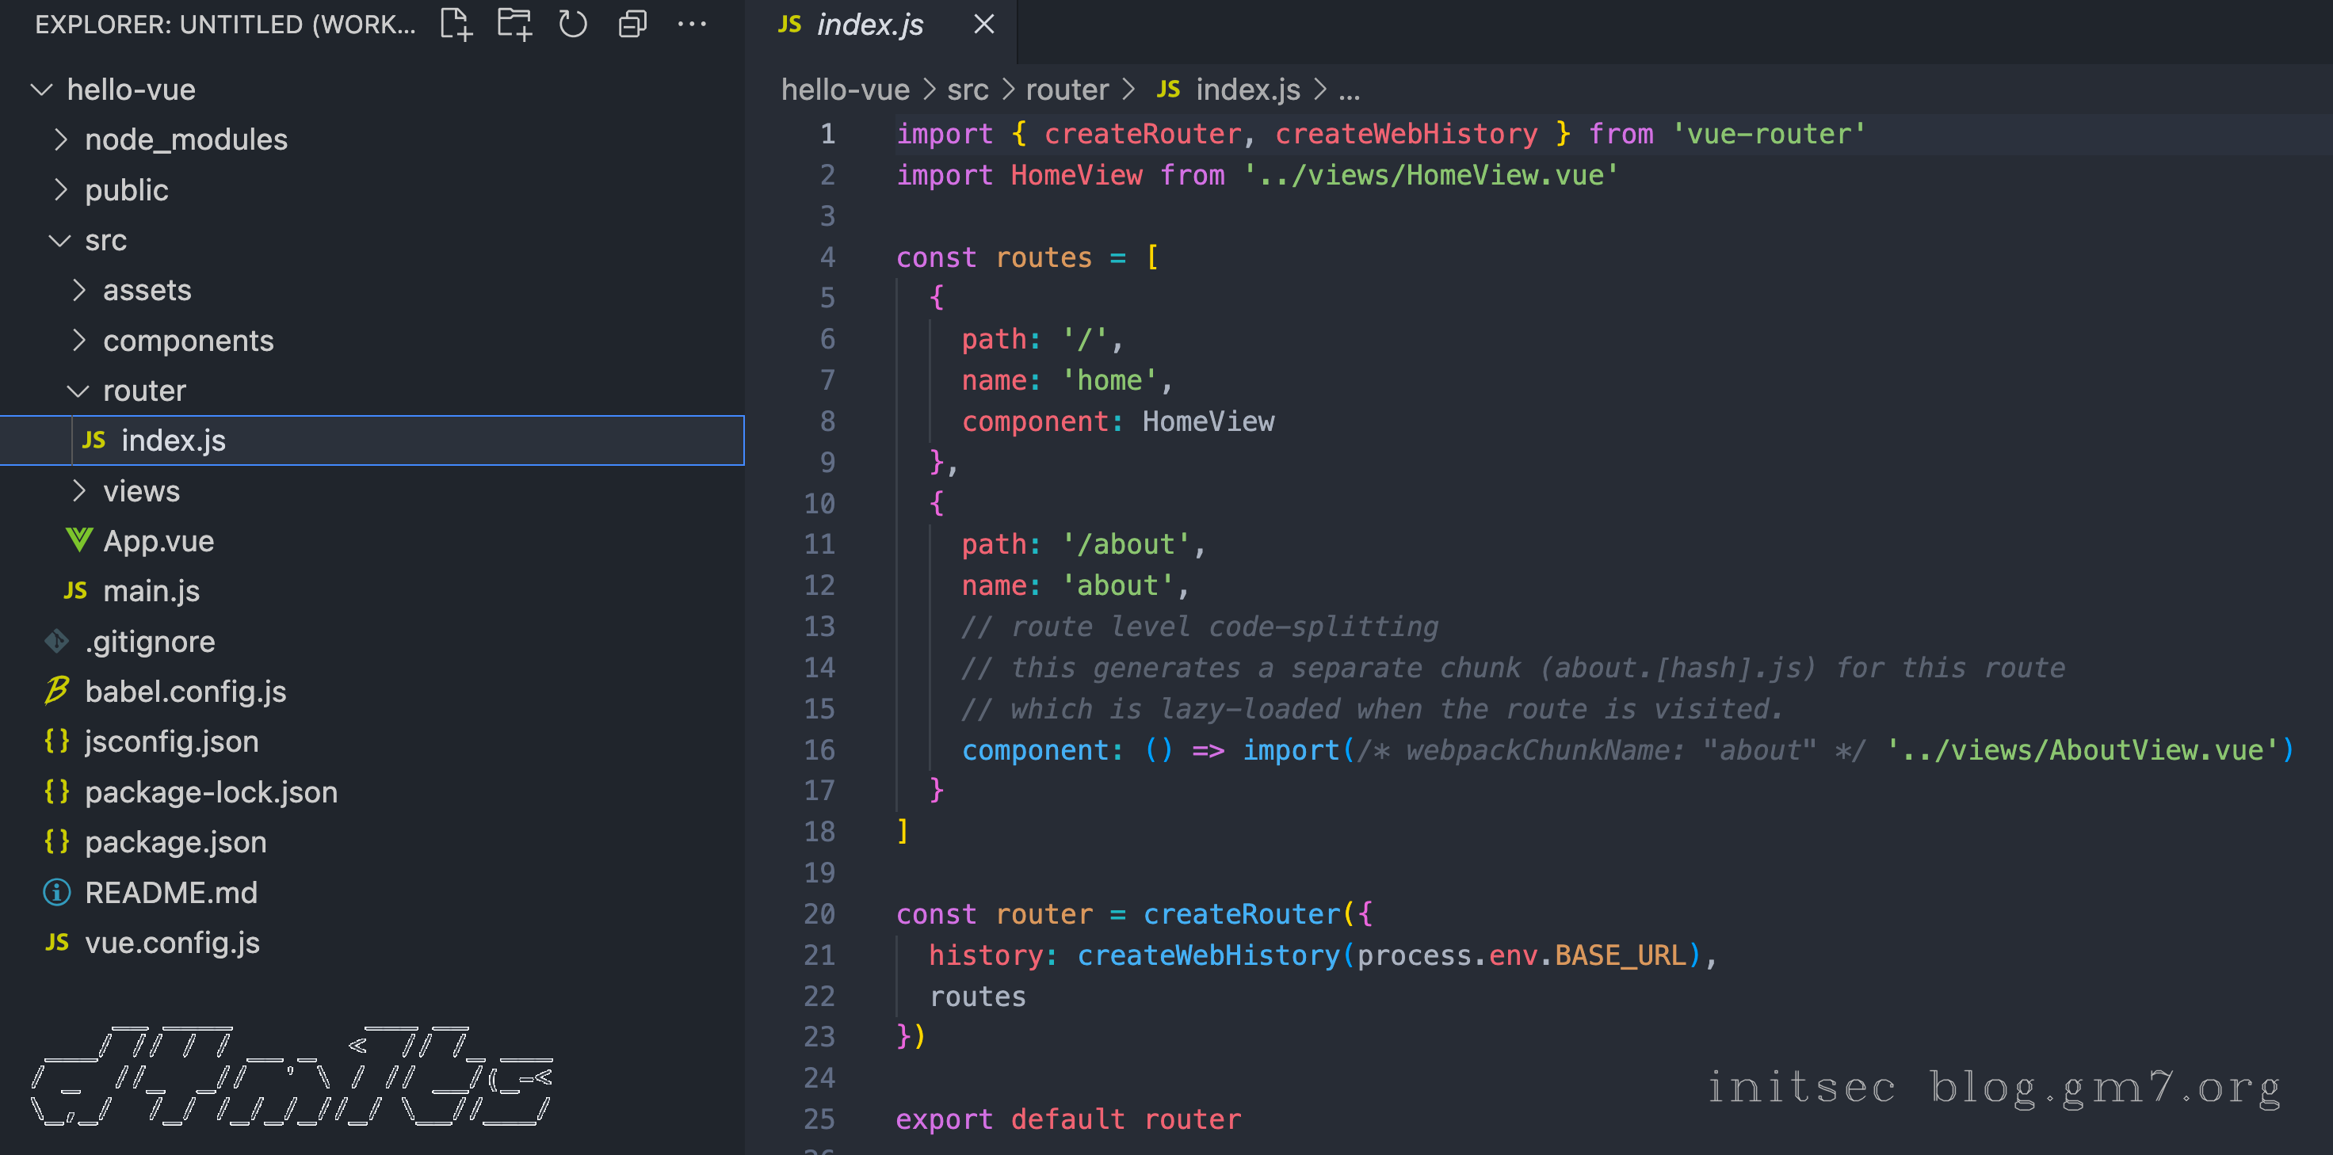Click the New Folder icon in Explorer

click(x=514, y=25)
